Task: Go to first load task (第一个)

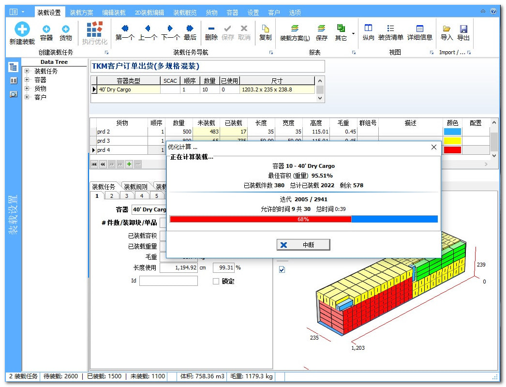Action: click(125, 30)
